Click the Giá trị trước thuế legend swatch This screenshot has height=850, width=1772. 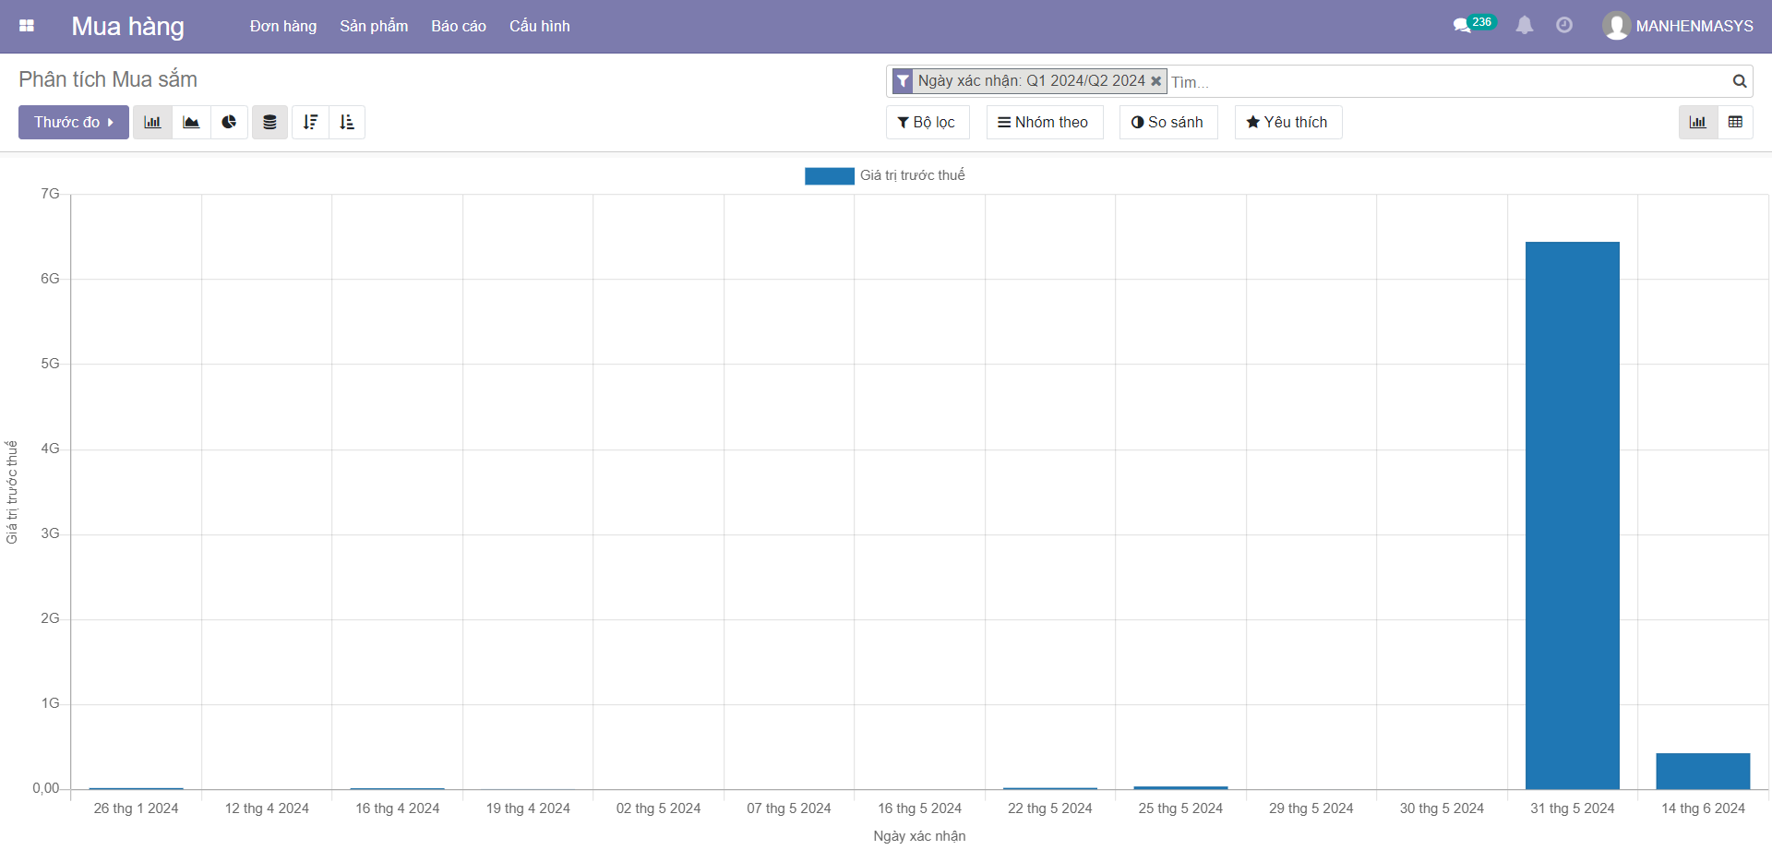tap(829, 175)
